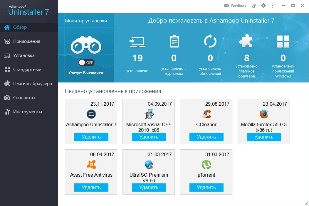
Task: Click the date 29.08.2017
Action: 217,104
